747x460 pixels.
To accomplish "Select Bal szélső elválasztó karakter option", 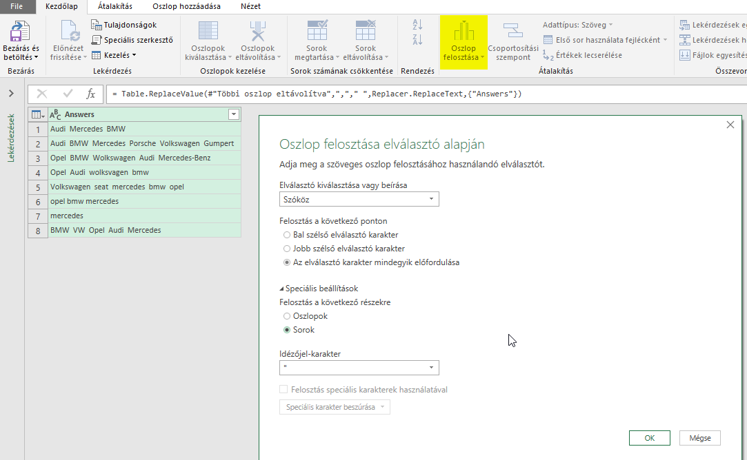I will [287, 235].
